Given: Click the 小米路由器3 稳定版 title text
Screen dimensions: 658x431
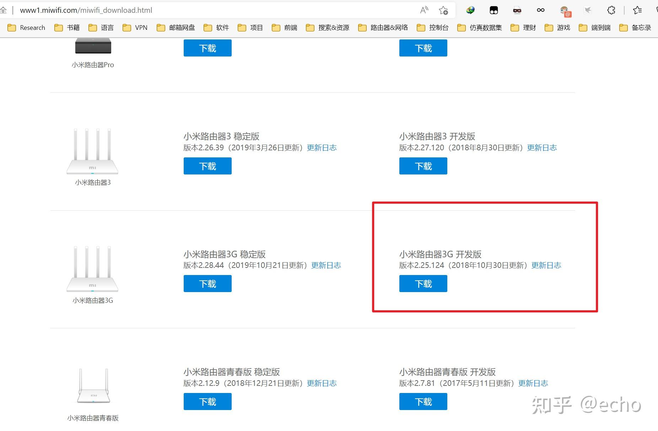Looking at the screenshot, I should (221, 136).
